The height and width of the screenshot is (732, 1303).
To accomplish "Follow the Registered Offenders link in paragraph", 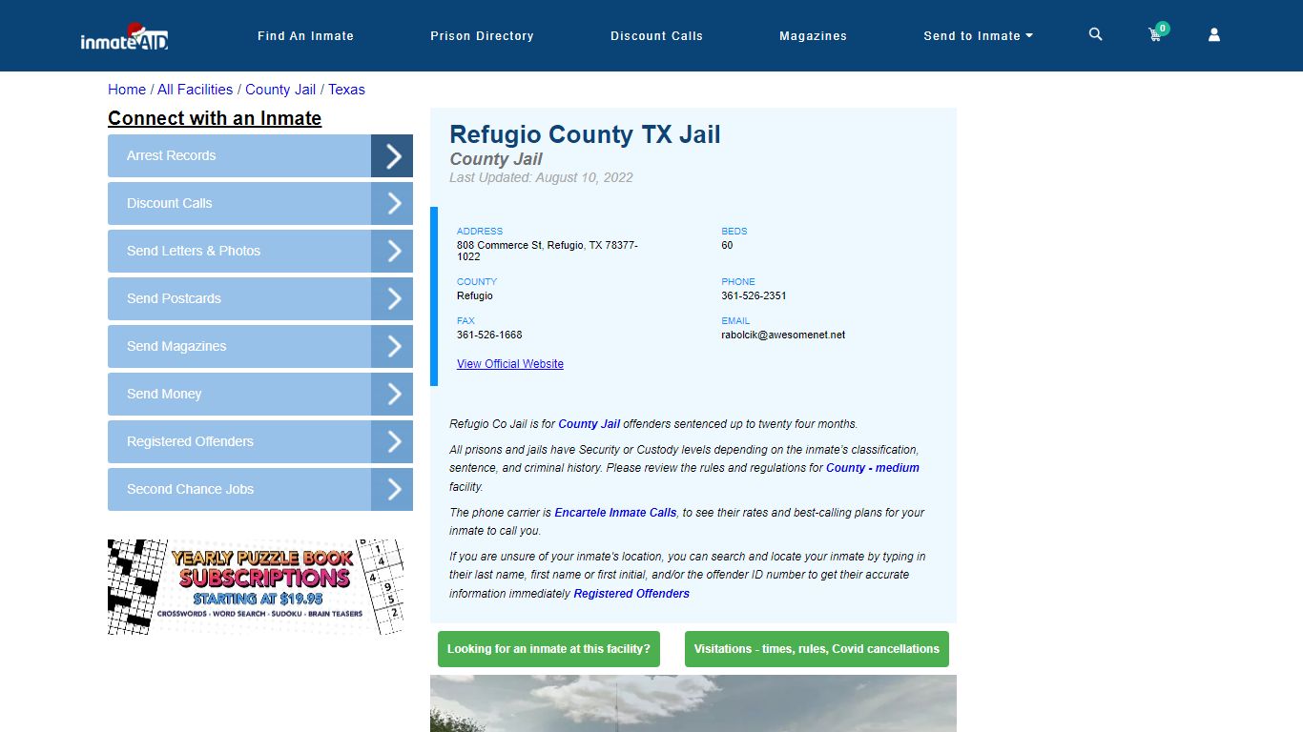I will click(631, 594).
